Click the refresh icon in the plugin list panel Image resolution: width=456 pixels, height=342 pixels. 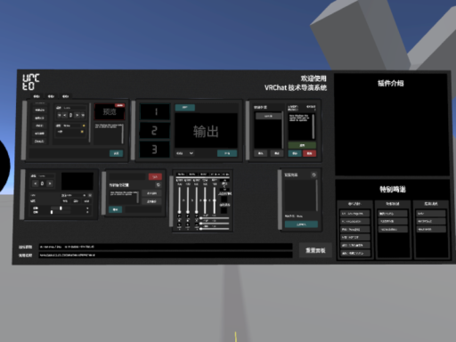[x=313, y=175]
